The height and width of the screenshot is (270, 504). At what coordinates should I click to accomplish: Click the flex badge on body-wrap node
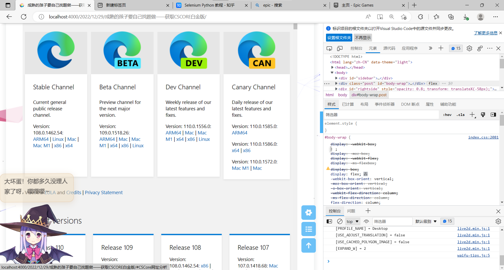point(433,83)
